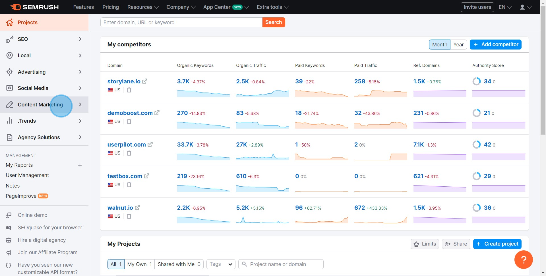This screenshot has height=276, width=546.
Task: Click the Projects home icon
Action: tap(10, 22)
